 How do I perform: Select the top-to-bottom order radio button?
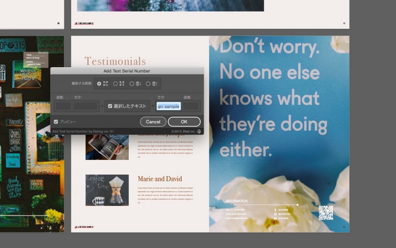(x=115, y=83)
